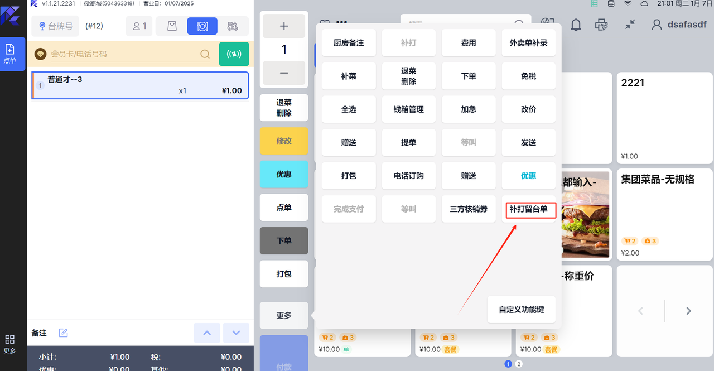Select the dine-in plate order type icon
The height and width of the screenshot is (371, 714).
(x=202, y=26)
